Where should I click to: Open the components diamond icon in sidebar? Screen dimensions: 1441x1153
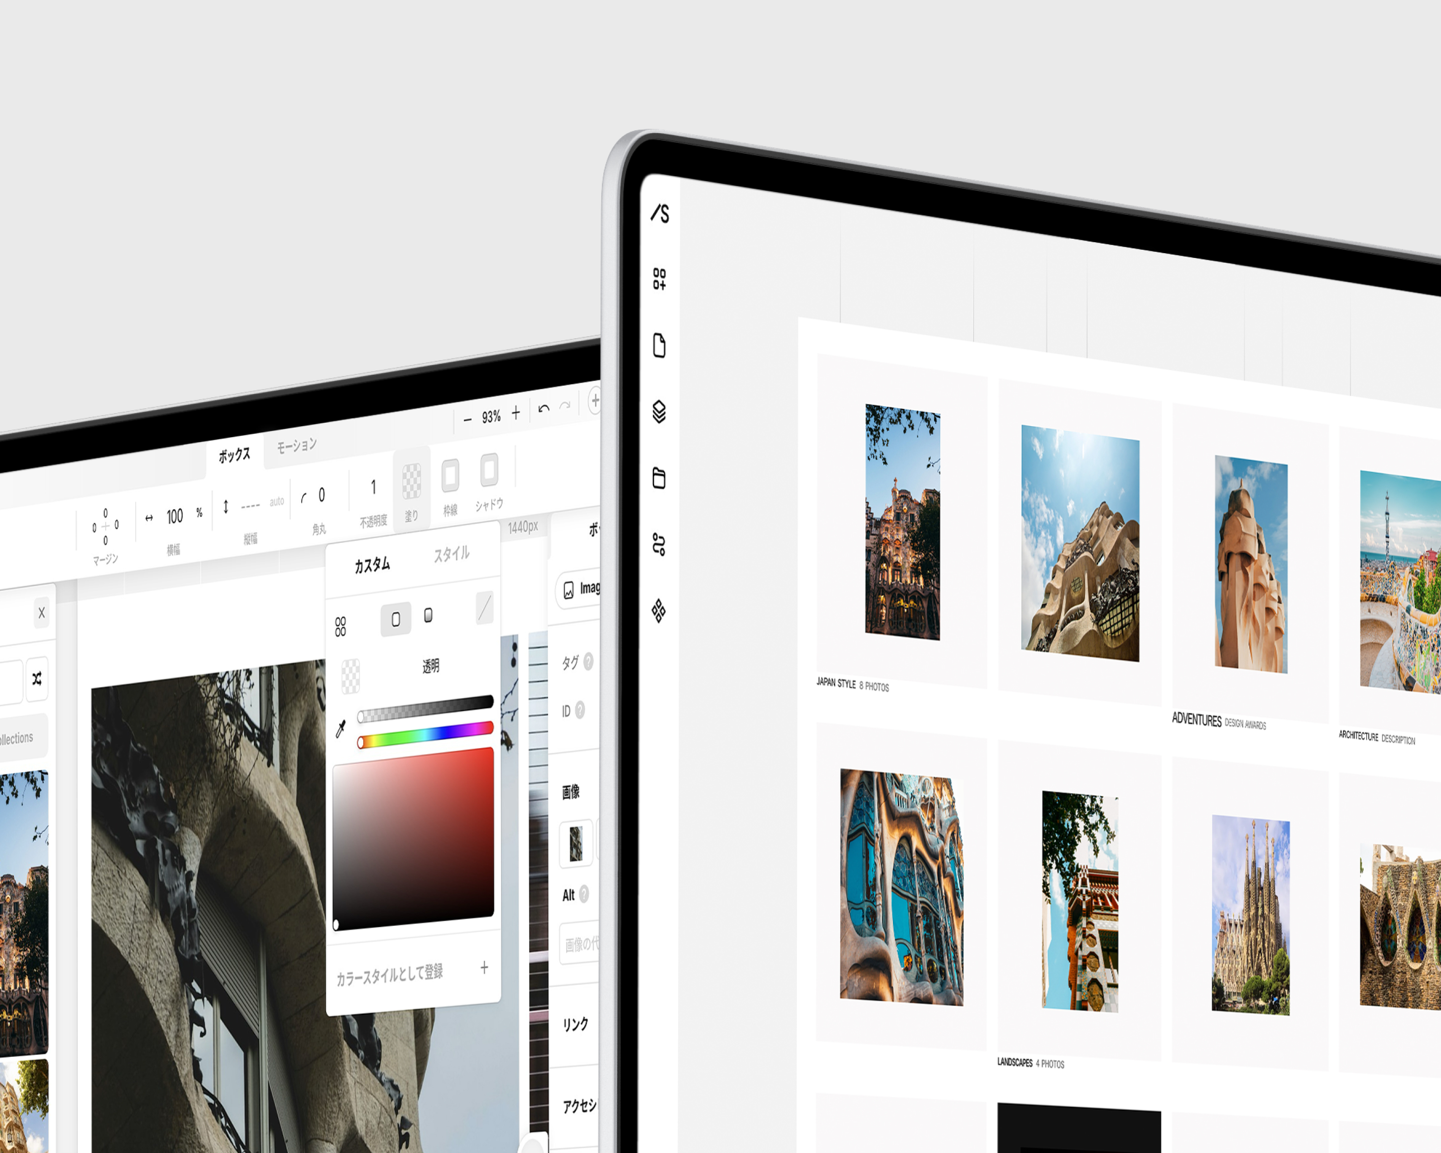[659, 610]
